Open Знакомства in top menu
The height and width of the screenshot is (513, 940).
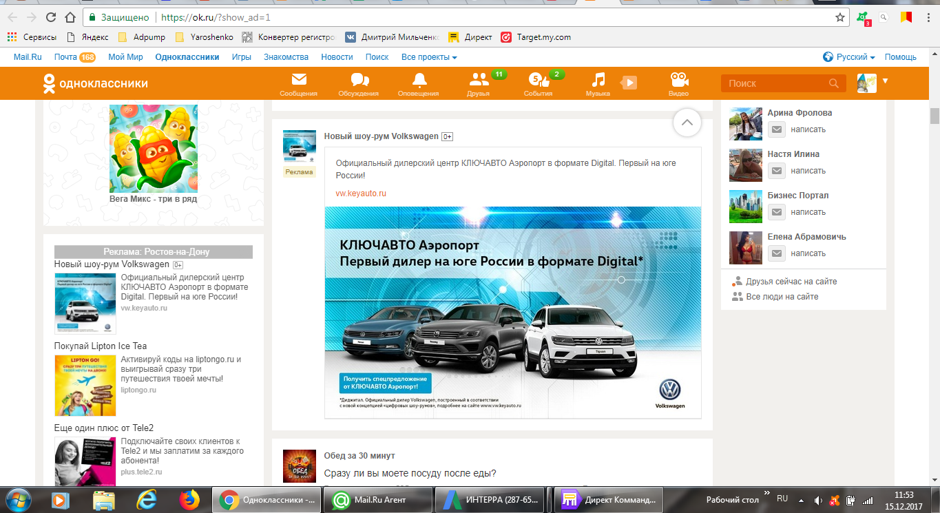click(x=286, y=57)
